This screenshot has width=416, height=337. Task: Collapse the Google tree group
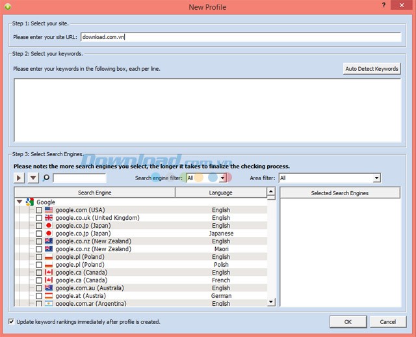pos(19,202)
